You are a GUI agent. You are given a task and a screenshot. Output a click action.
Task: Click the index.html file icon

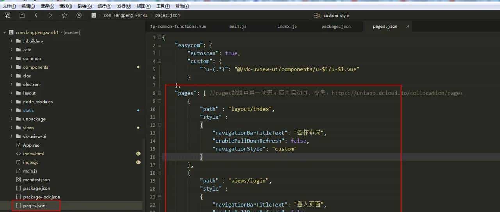pos(18,154)
